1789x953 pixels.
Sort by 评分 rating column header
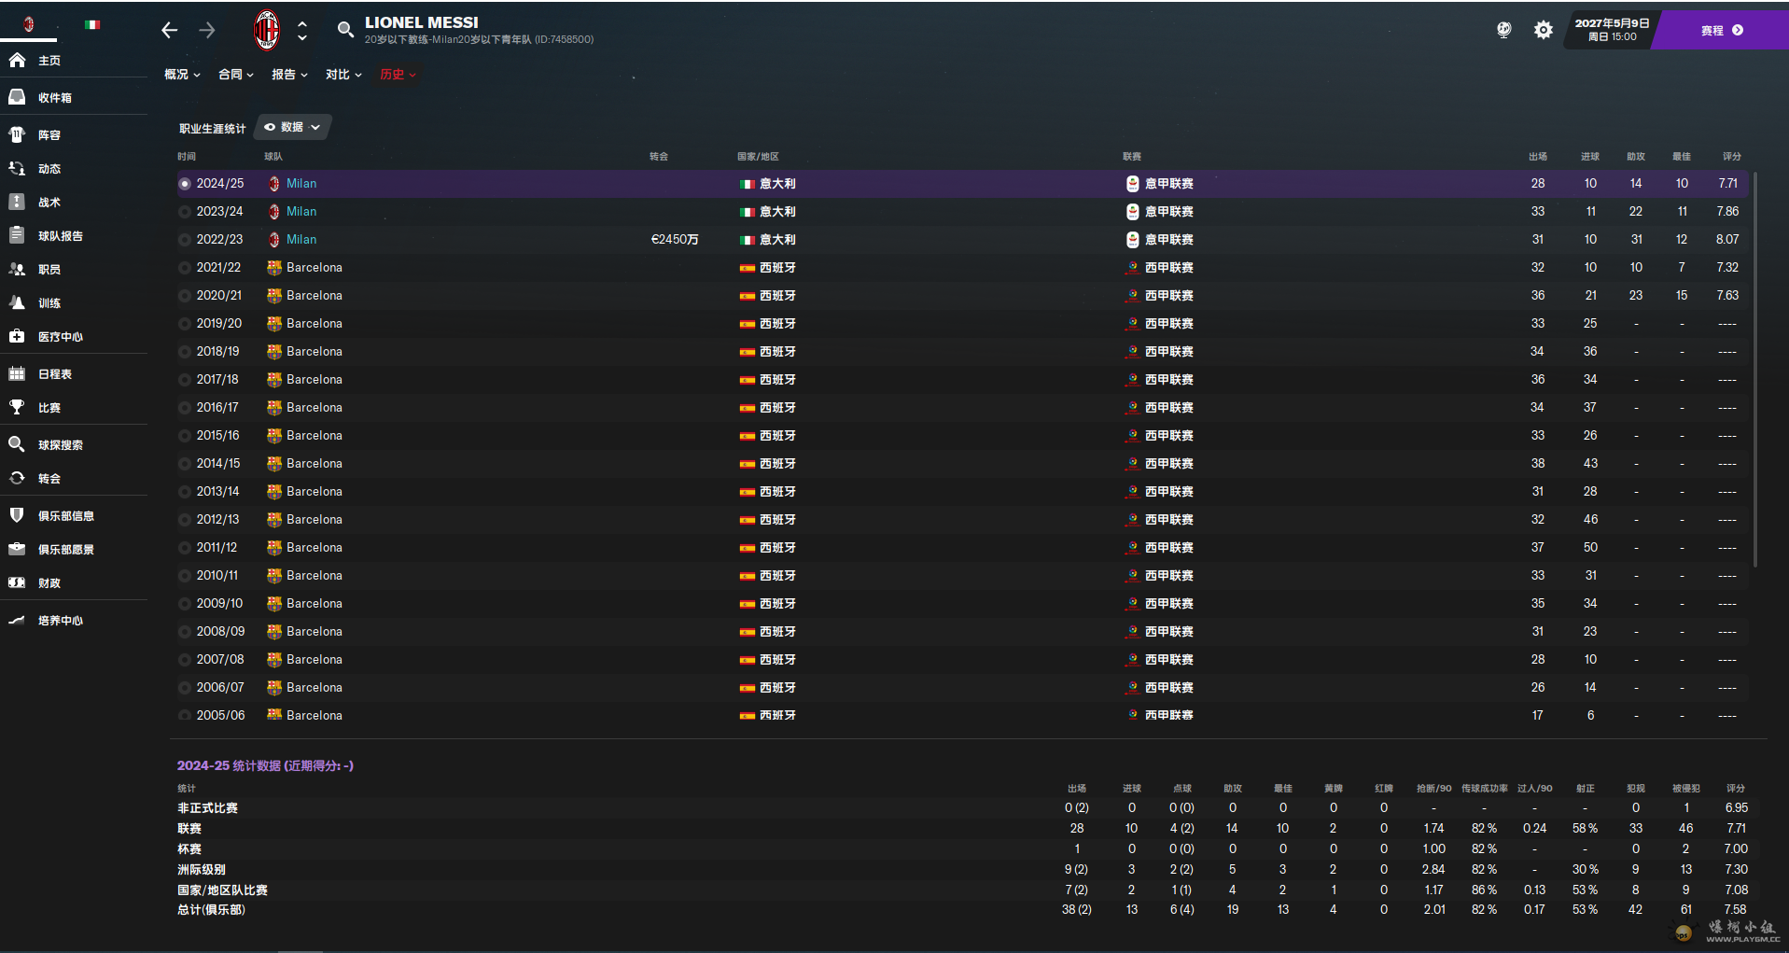(1732, 157)
